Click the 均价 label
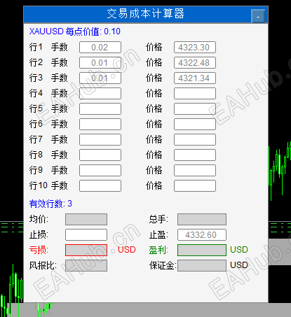The image size is (291, 317). pos(39,219)
